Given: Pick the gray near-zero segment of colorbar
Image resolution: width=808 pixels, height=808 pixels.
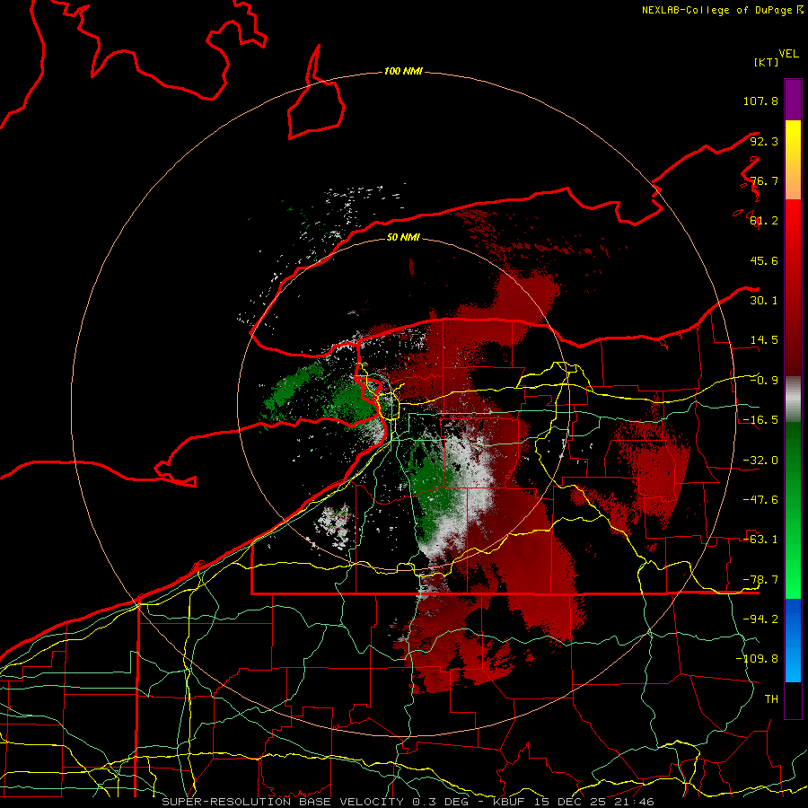Looking at the screenshot, I should tap(793, 400).
